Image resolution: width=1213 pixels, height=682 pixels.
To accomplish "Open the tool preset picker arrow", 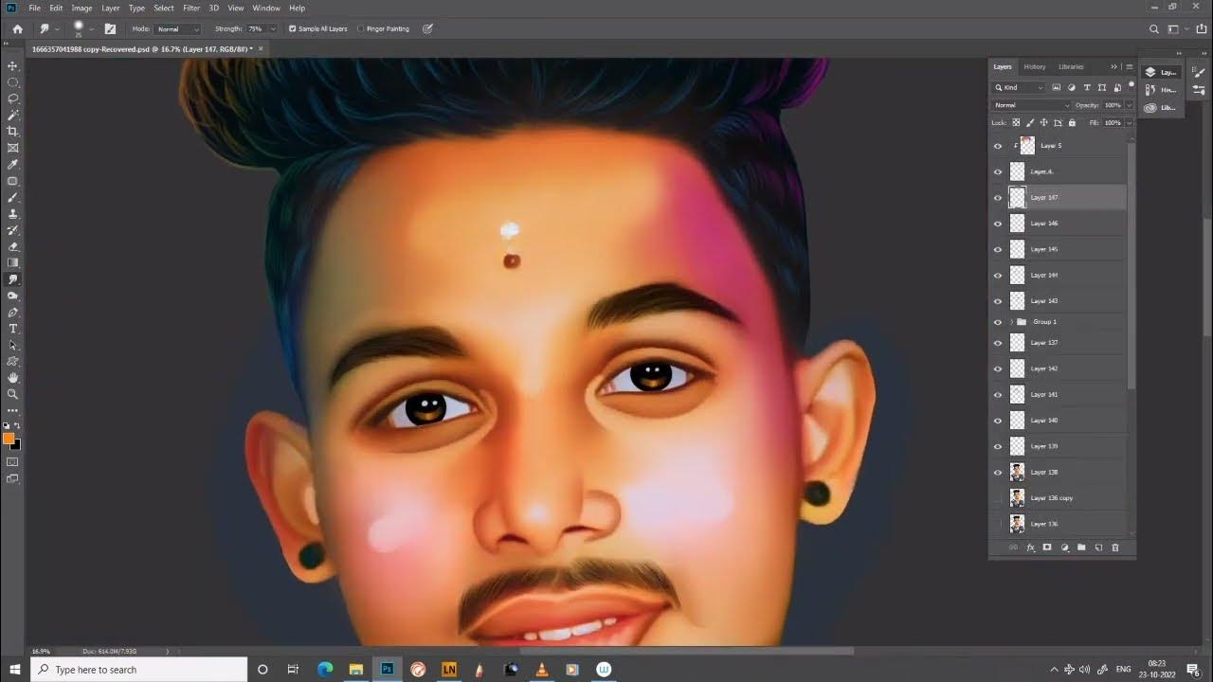I will 57,29.
